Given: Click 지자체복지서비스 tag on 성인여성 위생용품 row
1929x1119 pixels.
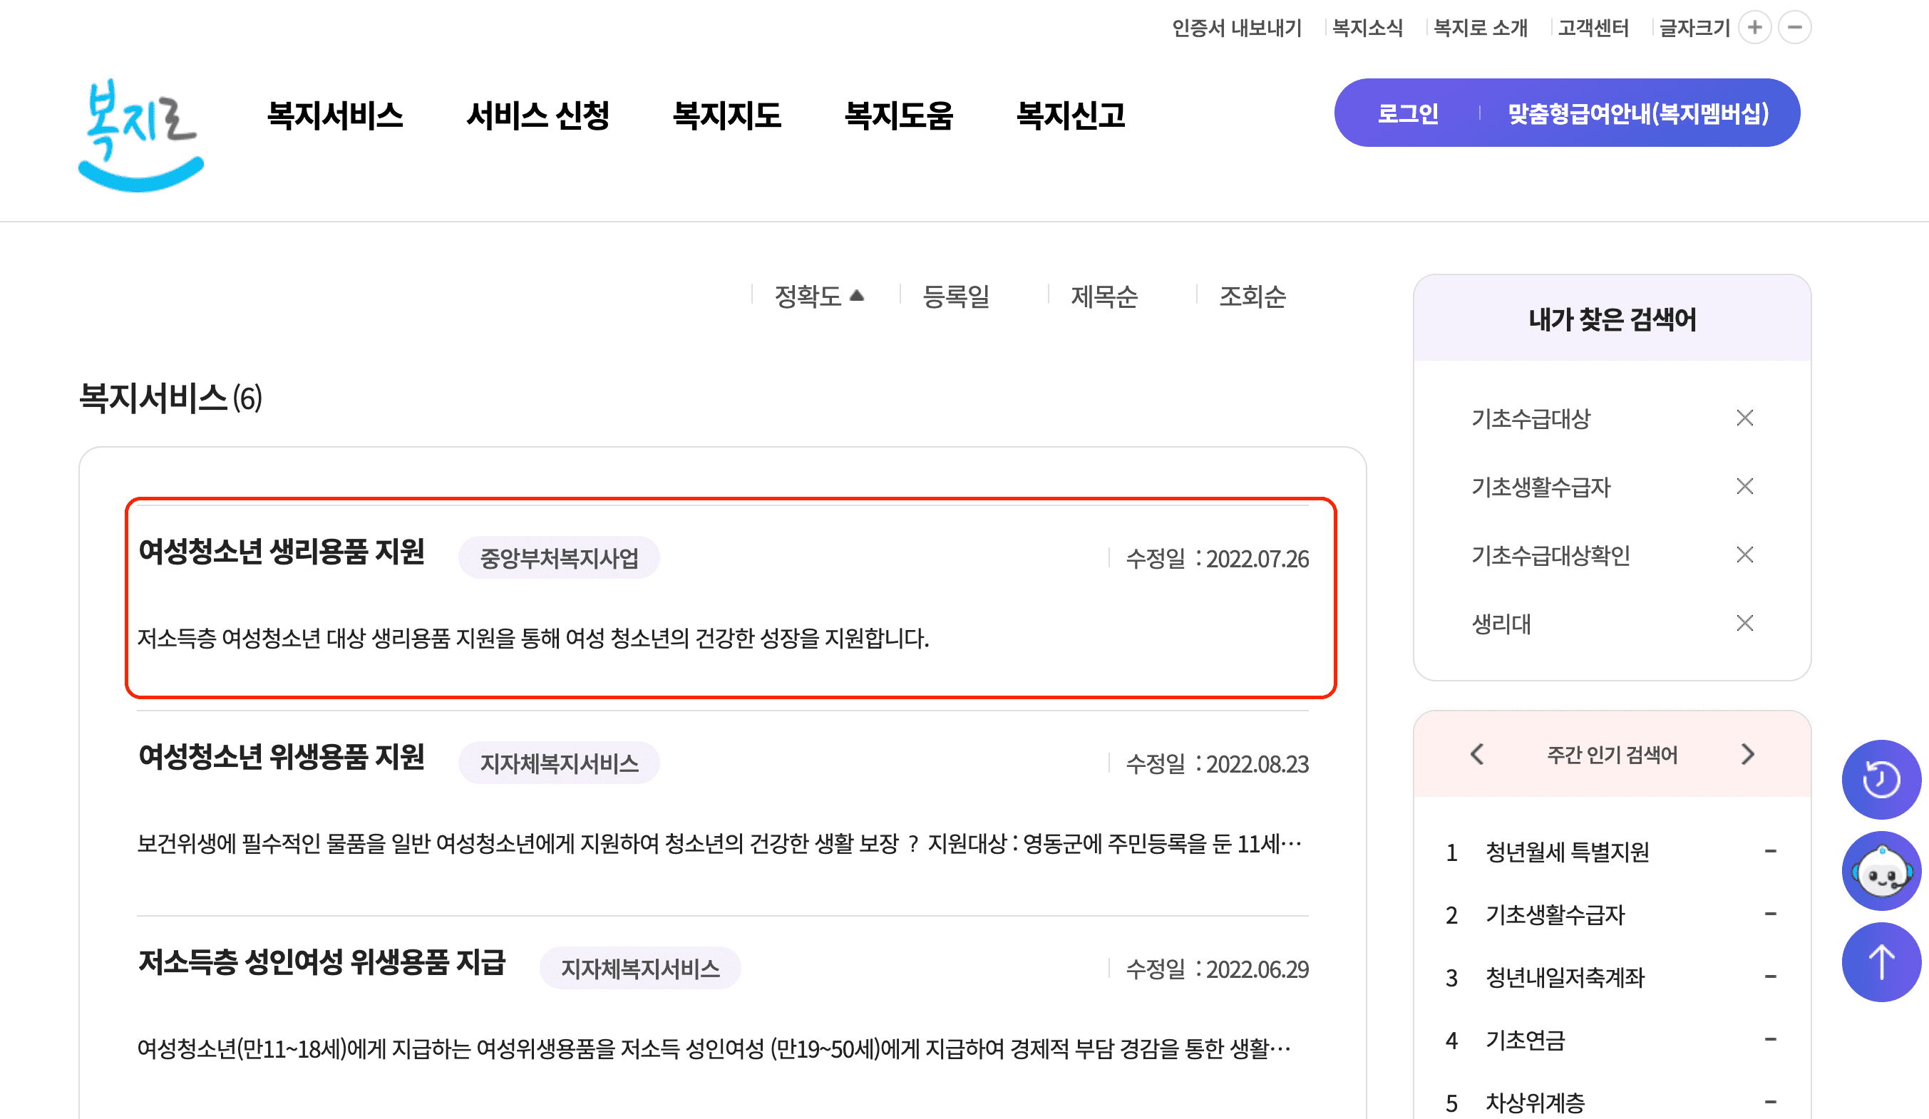Looking at the screenshot, I should [640, 968].
